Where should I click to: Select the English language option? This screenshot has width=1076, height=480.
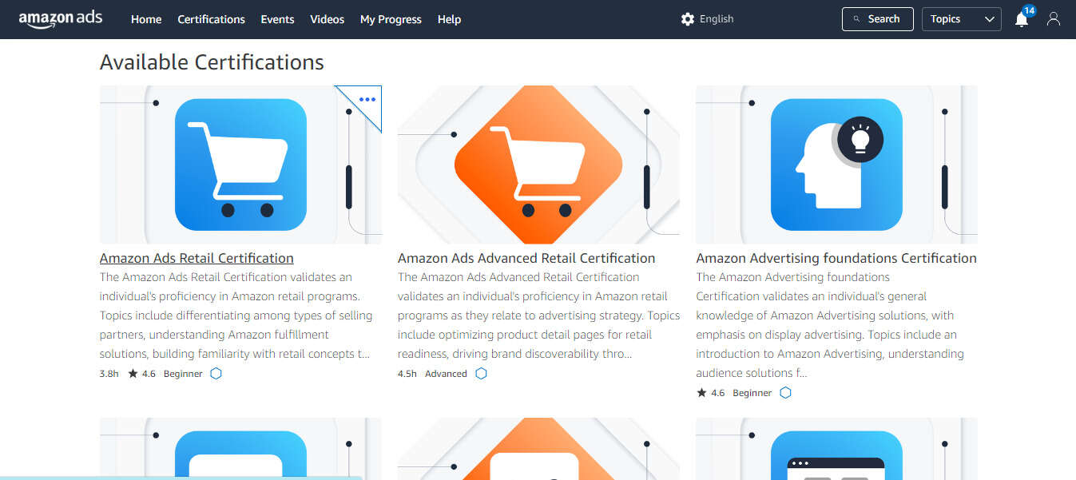coord(717,19)
